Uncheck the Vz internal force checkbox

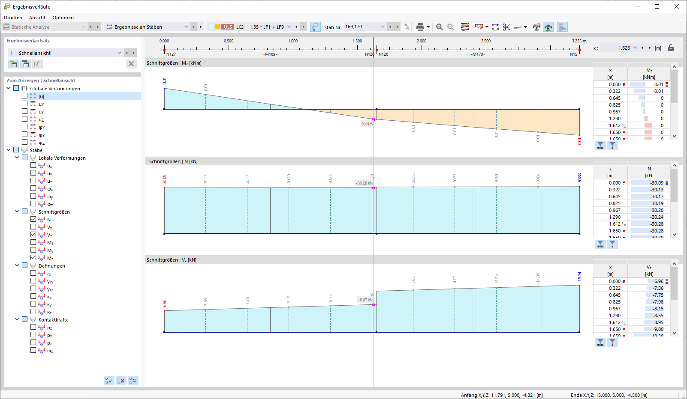click(x=33, y=235)
